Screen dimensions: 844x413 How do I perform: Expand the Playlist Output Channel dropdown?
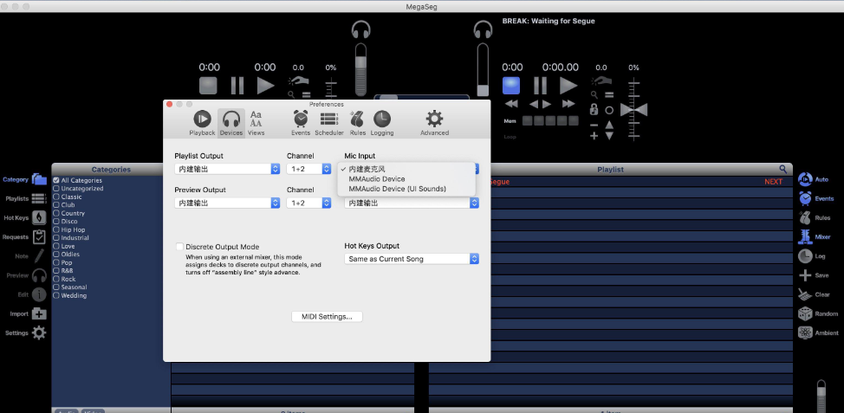308,169
